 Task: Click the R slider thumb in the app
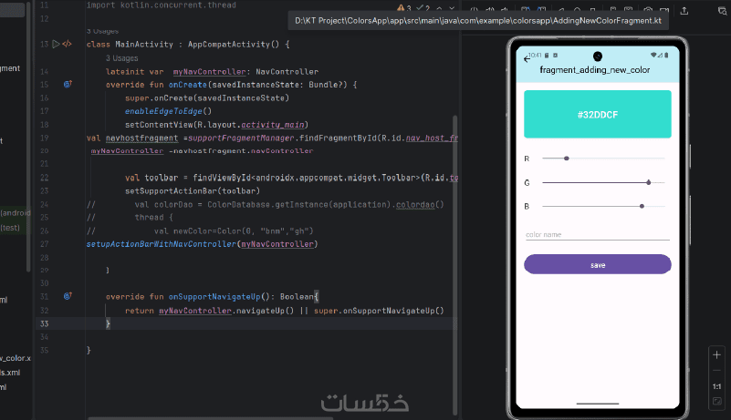567,159
